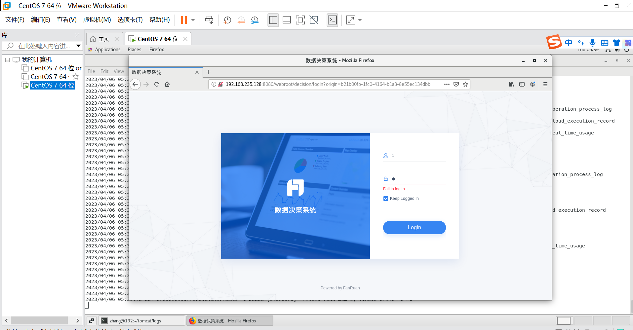Click the stretch guest display icon
633x330 pixels.
pyautogui.click(x=351, y=20)
